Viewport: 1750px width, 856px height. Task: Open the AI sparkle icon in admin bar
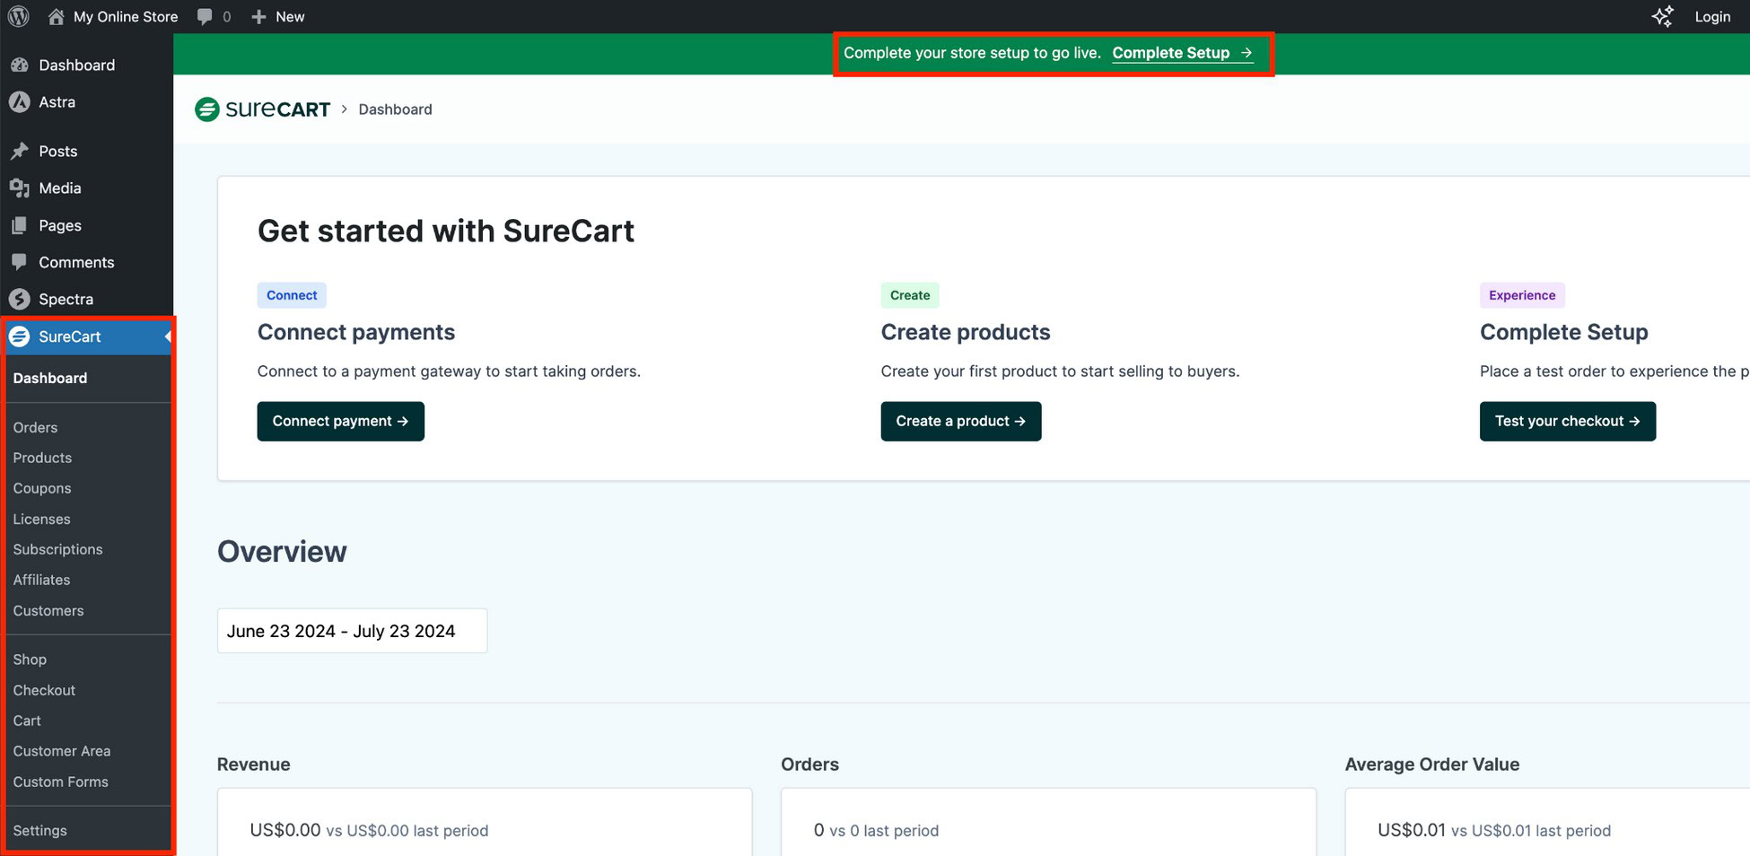coord(1663,16)
